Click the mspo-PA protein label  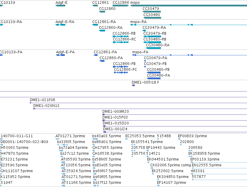pos(140,52)
